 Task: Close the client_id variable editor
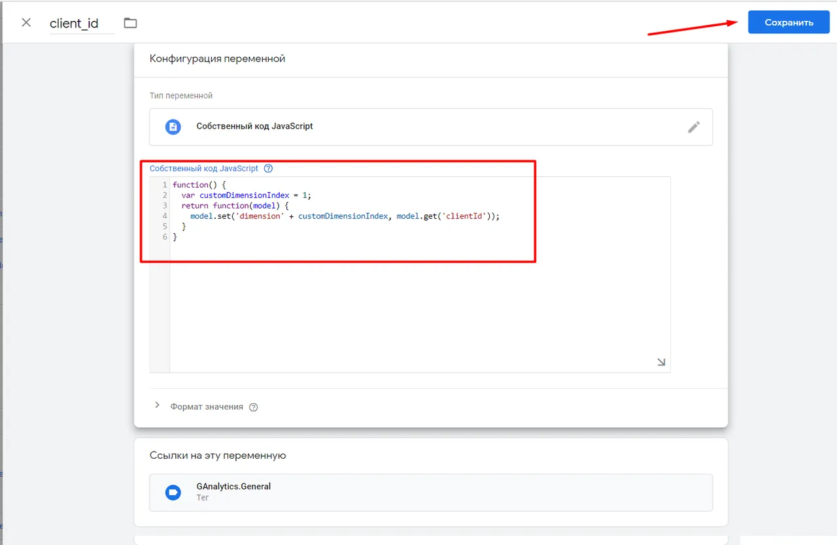tap(26, 22)
